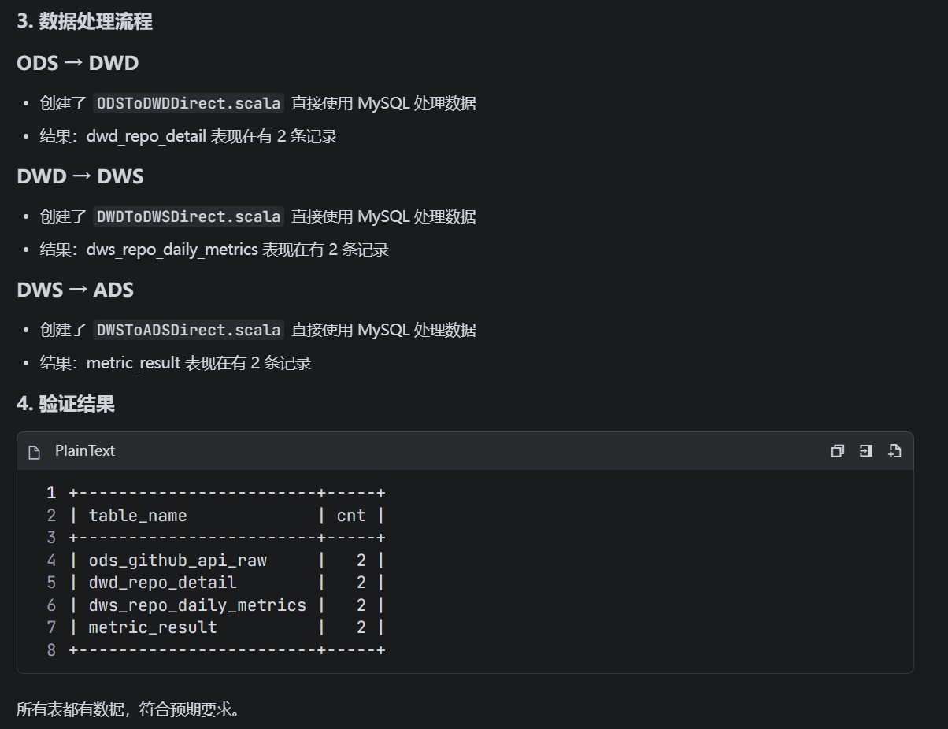Click the 'DWD → DWS' subheading

[x=80, y=176]
